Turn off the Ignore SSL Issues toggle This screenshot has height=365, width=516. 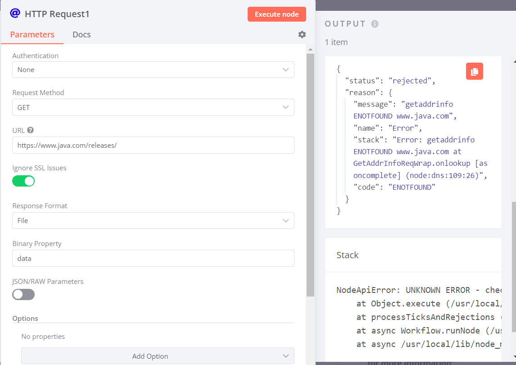(23, 181)
